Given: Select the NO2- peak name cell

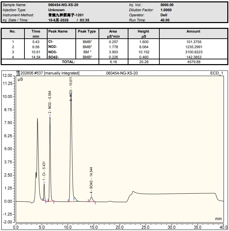Looking at the screenshot, I should point(53,47).
